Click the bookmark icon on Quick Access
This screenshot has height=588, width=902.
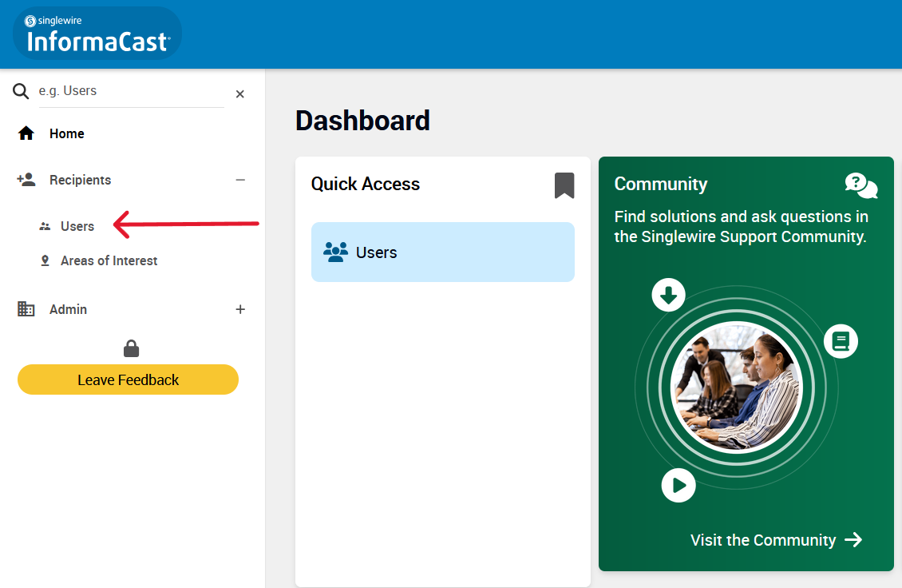[564, 185]
